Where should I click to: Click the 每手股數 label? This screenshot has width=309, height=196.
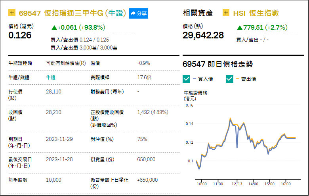click(x=18, y=180)
